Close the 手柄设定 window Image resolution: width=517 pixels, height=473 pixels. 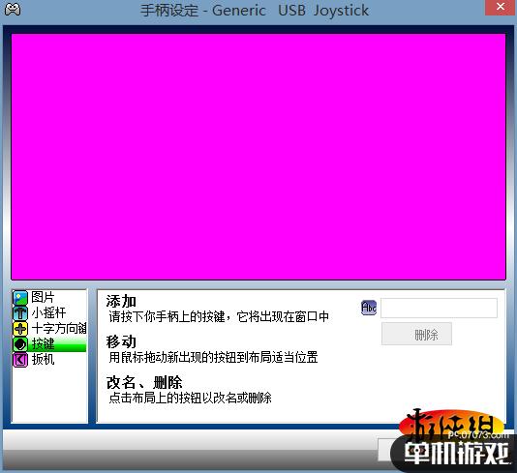501,7
